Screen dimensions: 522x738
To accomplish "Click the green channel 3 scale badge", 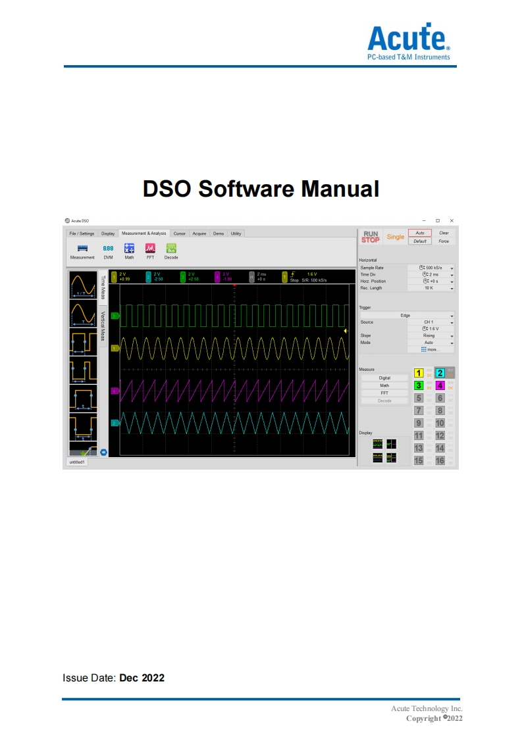I will coord(183,277).
